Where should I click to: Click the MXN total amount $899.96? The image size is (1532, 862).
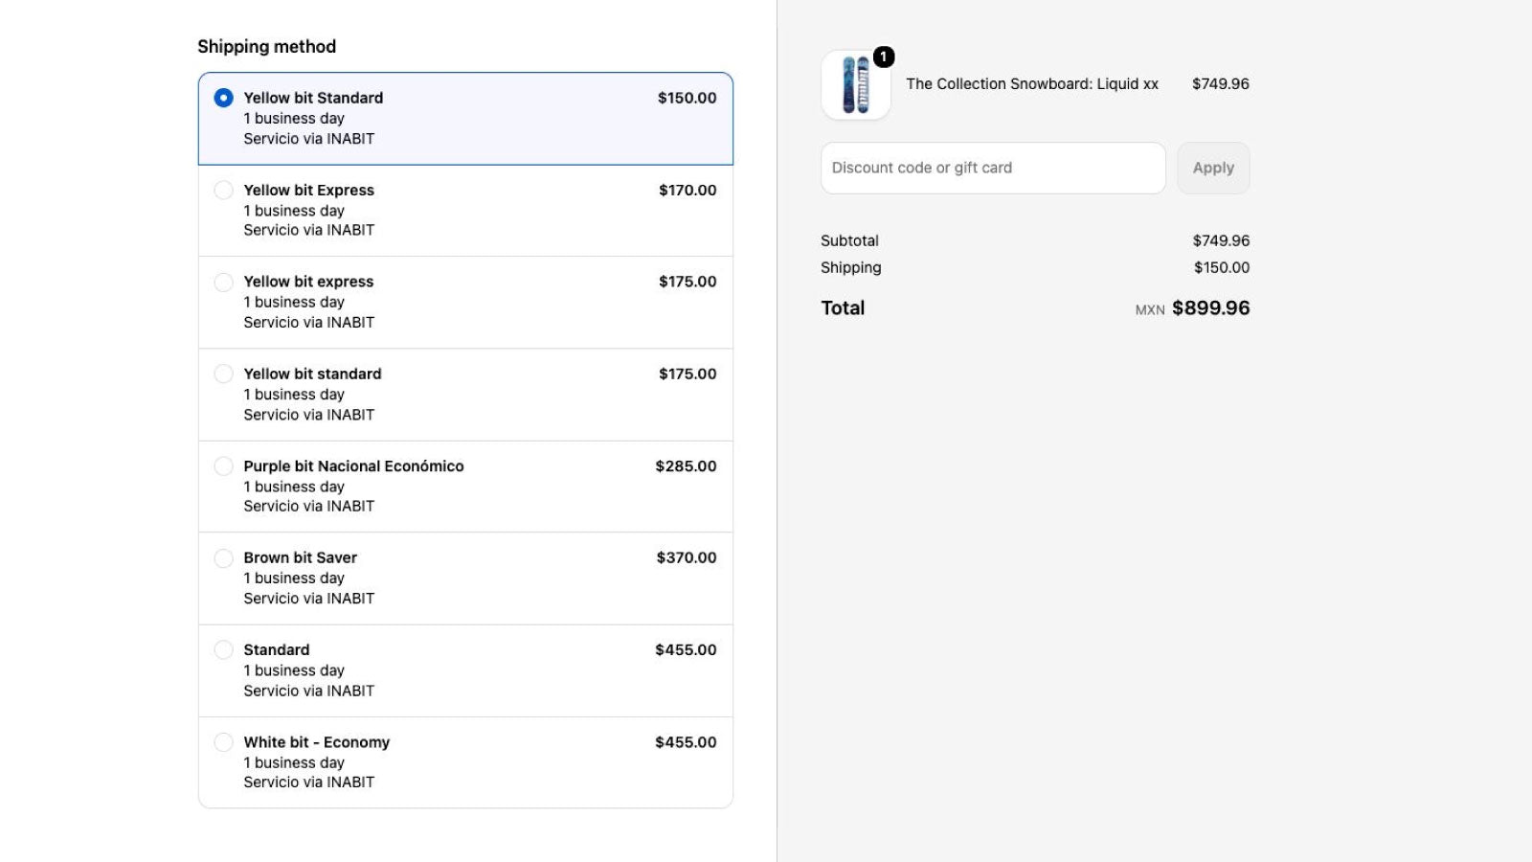click(x=1210, y=308)
